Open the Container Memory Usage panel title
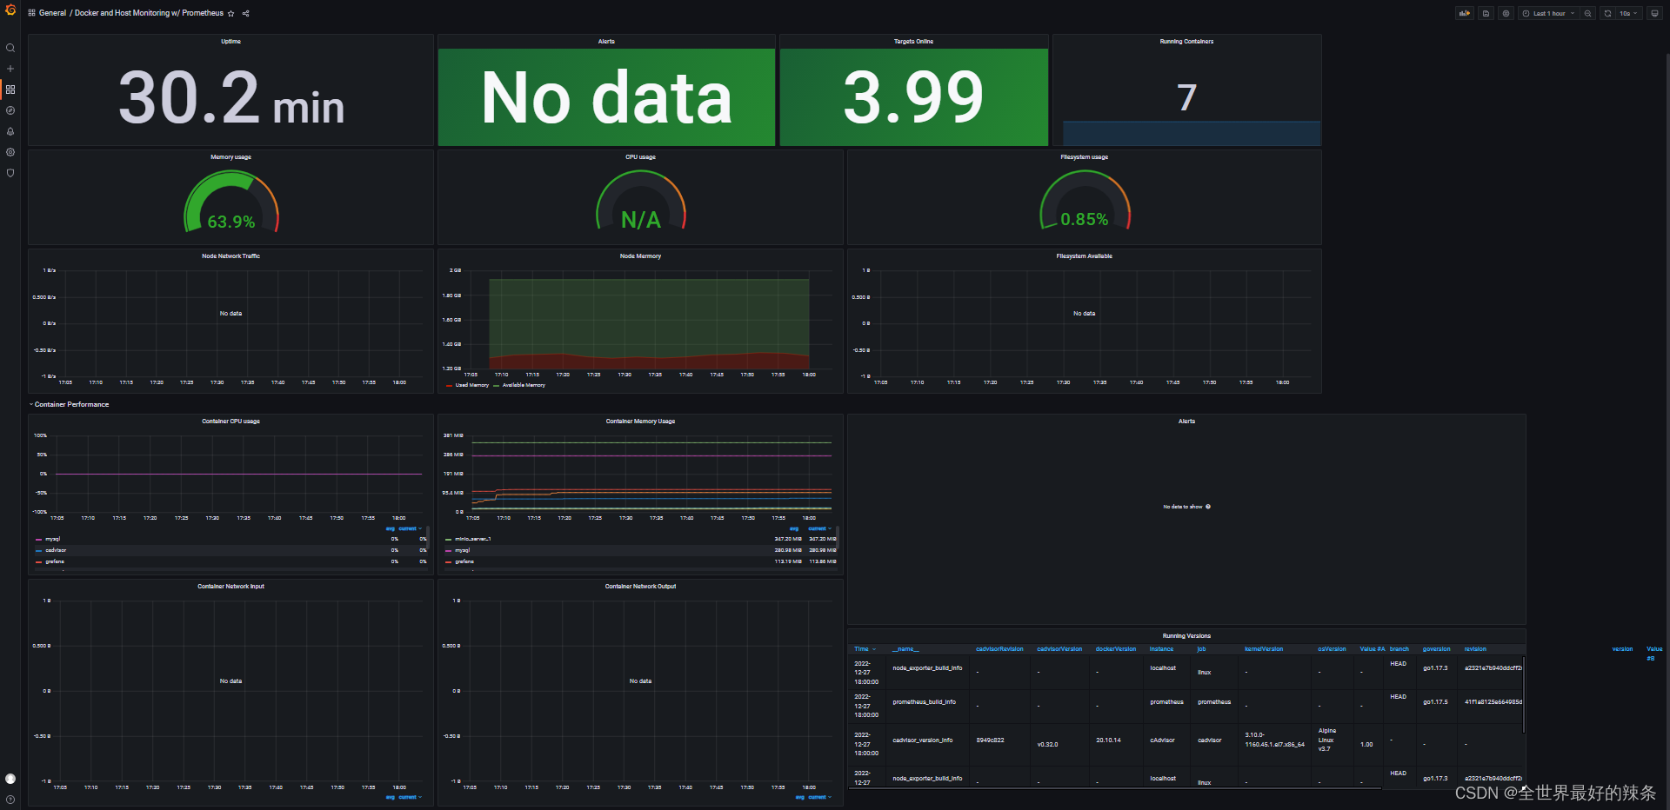 [x=640, y=422]
